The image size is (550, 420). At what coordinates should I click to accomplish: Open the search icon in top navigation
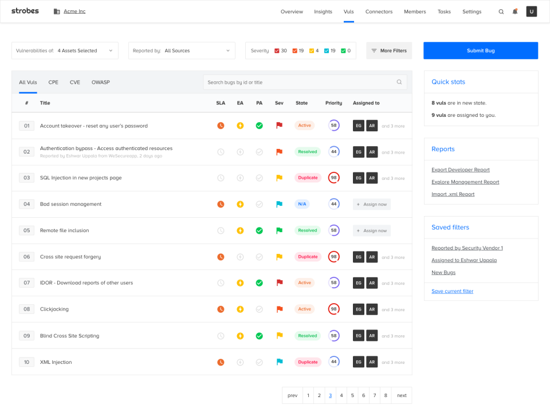tap(501, 11)
